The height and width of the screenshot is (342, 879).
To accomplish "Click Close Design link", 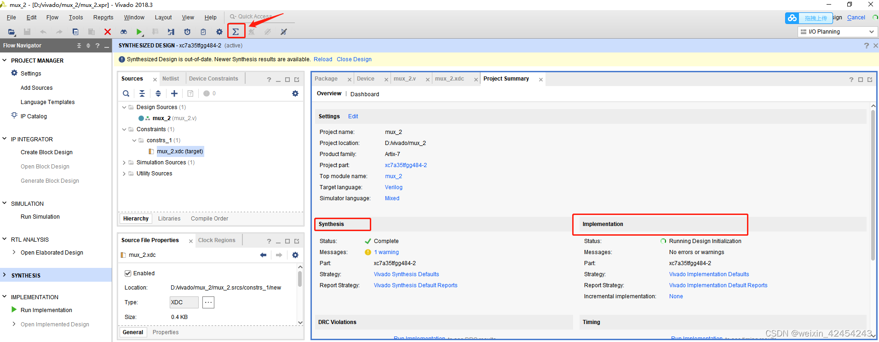I will 354,59.
